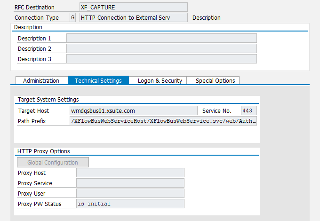Screen dimensions: 320x221
Task: Focus the Proxy Host input field
Action: pos(130,173)
